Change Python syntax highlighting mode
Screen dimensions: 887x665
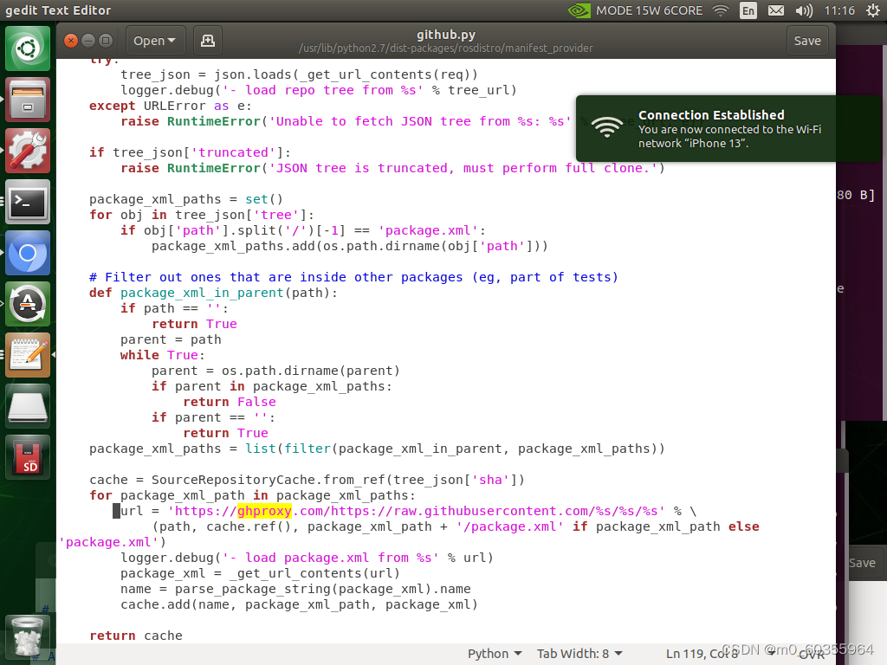click(x=495, y=654)
